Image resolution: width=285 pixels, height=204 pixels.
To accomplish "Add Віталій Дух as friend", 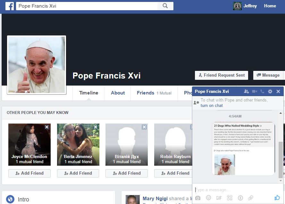I will 127,173.
